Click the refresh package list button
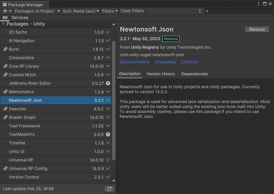 (109, 189)
